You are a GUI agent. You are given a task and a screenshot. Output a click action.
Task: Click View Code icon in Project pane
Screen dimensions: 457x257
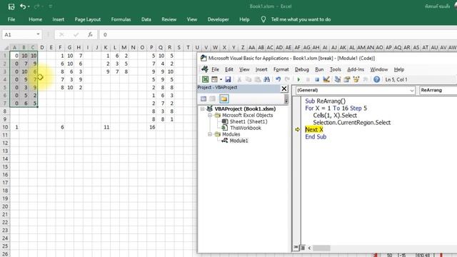[204, 99]
